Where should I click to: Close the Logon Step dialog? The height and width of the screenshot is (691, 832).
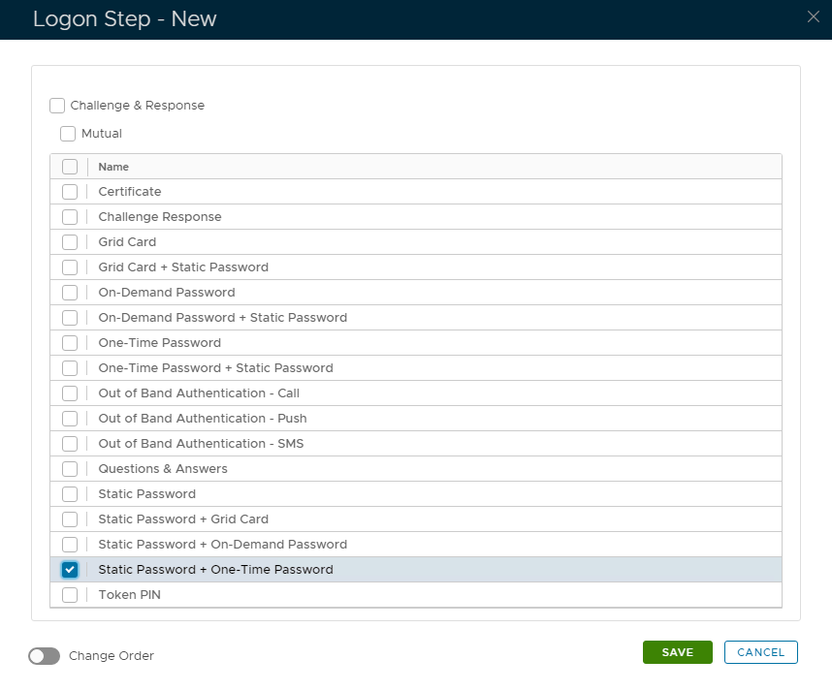click(x=813, y=16)
